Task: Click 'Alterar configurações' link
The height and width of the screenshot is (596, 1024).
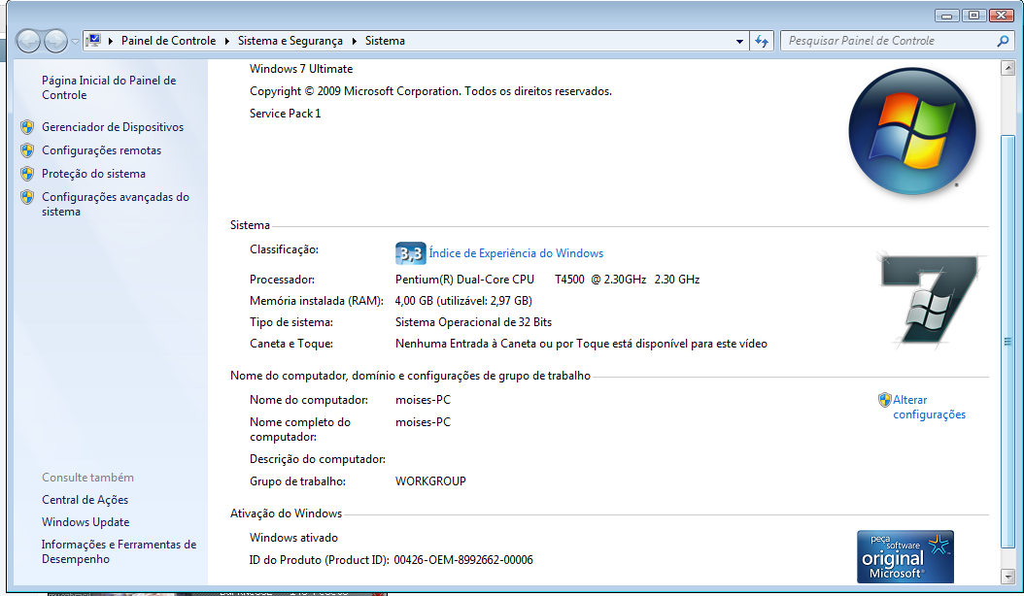Action: 928,407
